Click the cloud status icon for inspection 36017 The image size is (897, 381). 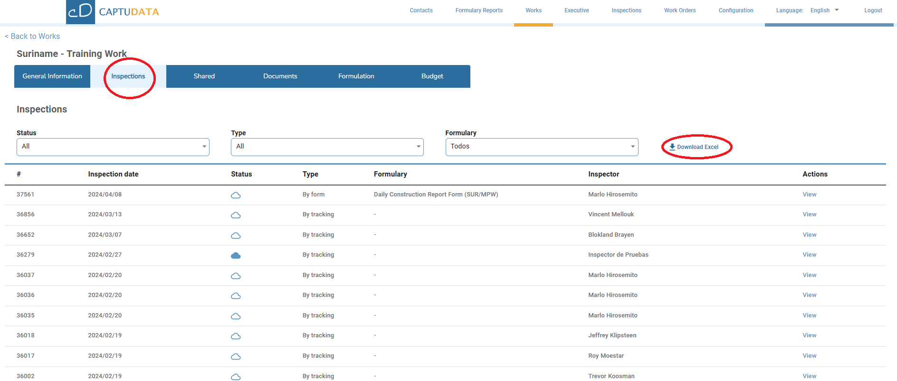point(236,356)
